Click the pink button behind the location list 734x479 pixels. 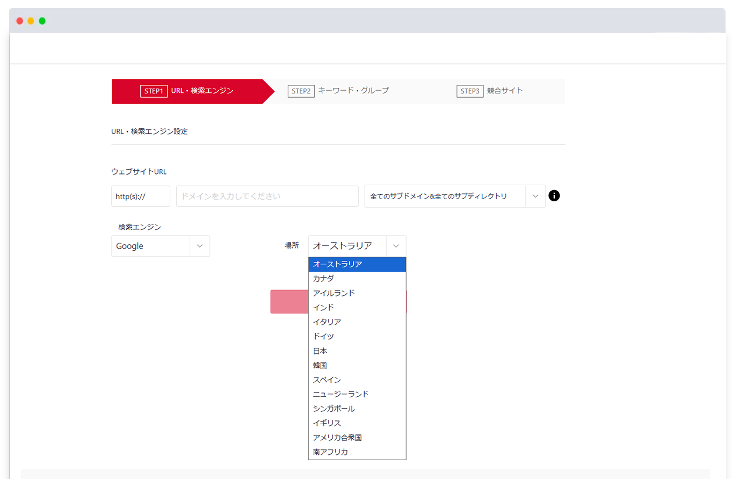tap(289, 302)
